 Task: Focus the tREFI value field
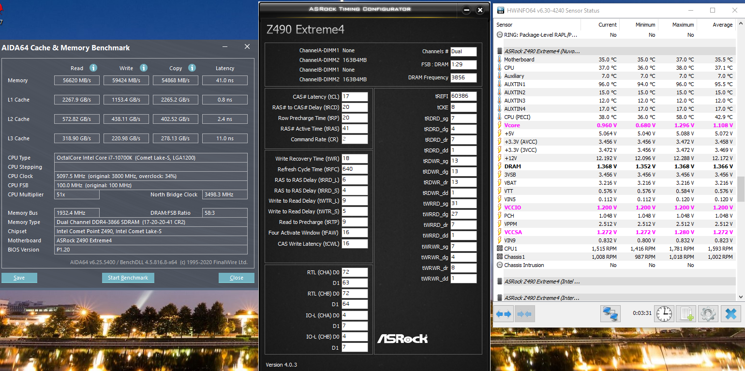[463, 97]
